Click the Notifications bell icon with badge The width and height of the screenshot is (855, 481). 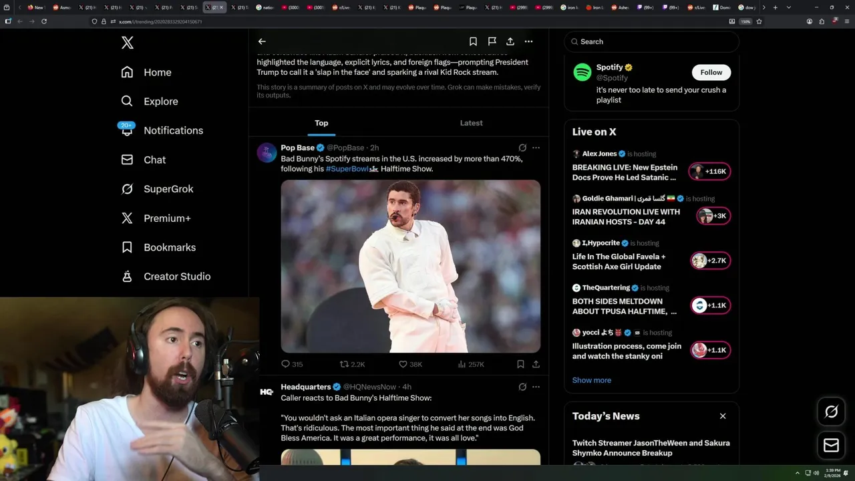click(127, 130)
